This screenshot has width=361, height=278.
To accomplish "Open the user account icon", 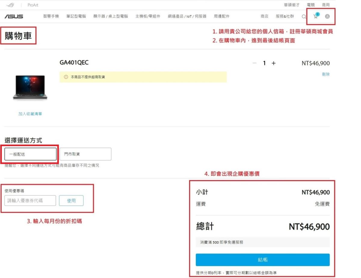I will [x=327, y=16].
